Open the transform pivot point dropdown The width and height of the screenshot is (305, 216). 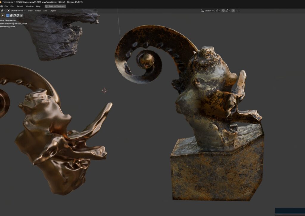coord(218,11)
